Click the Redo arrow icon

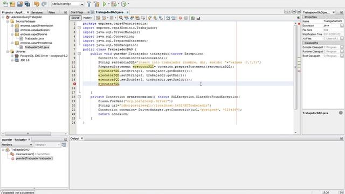tap(44, 4)
